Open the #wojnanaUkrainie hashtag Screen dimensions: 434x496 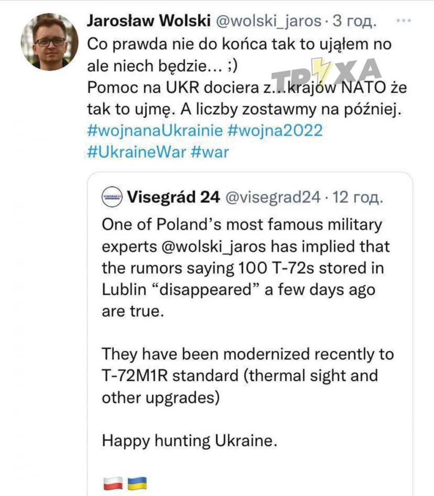click(154, 131)
